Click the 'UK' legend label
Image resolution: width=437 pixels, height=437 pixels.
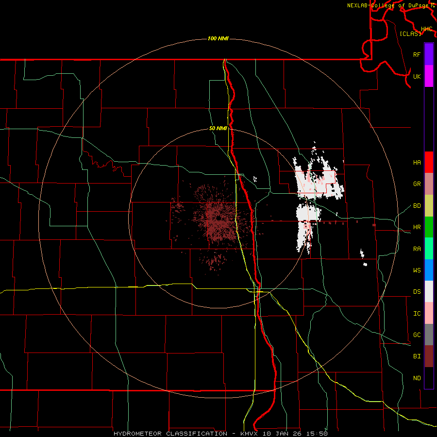point(417,76)
